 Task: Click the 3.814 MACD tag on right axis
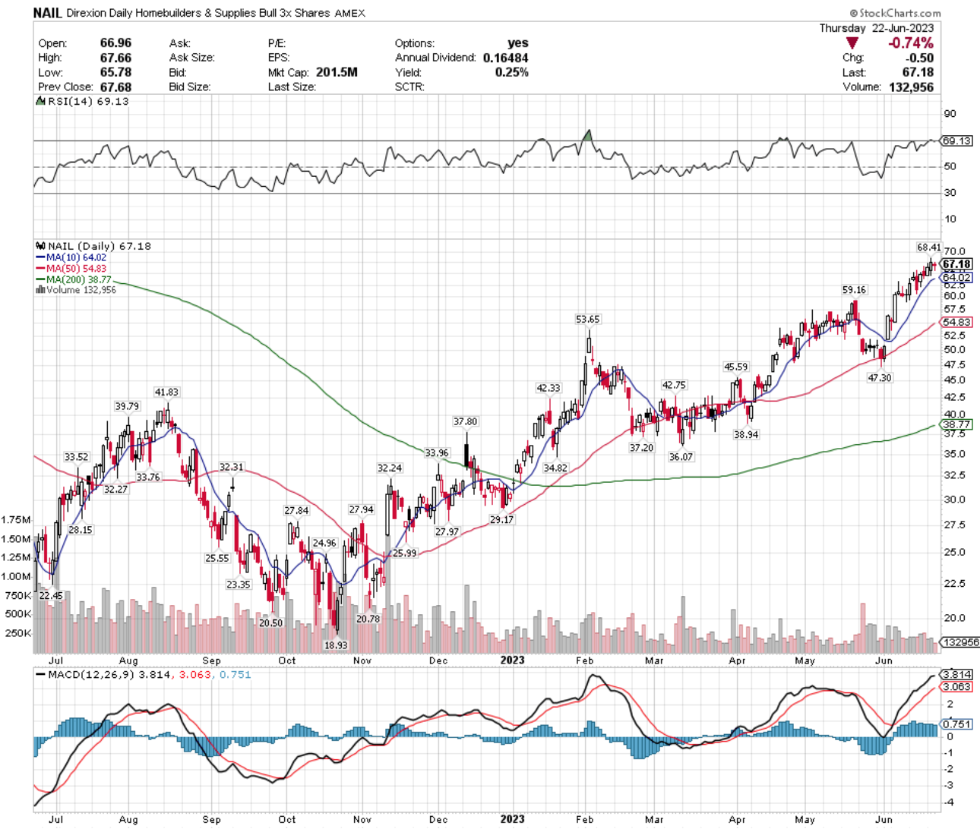click(x=957, y=674)
